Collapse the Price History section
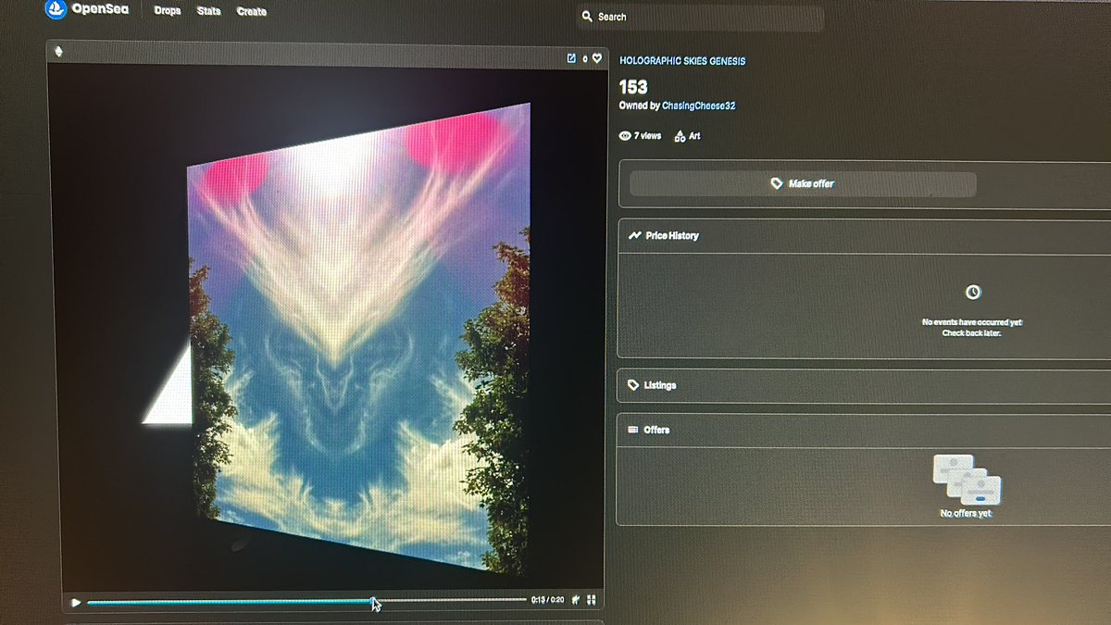The height and width of the screenshot is (625, 1111). pyautogui.click(x=864, y=236)
